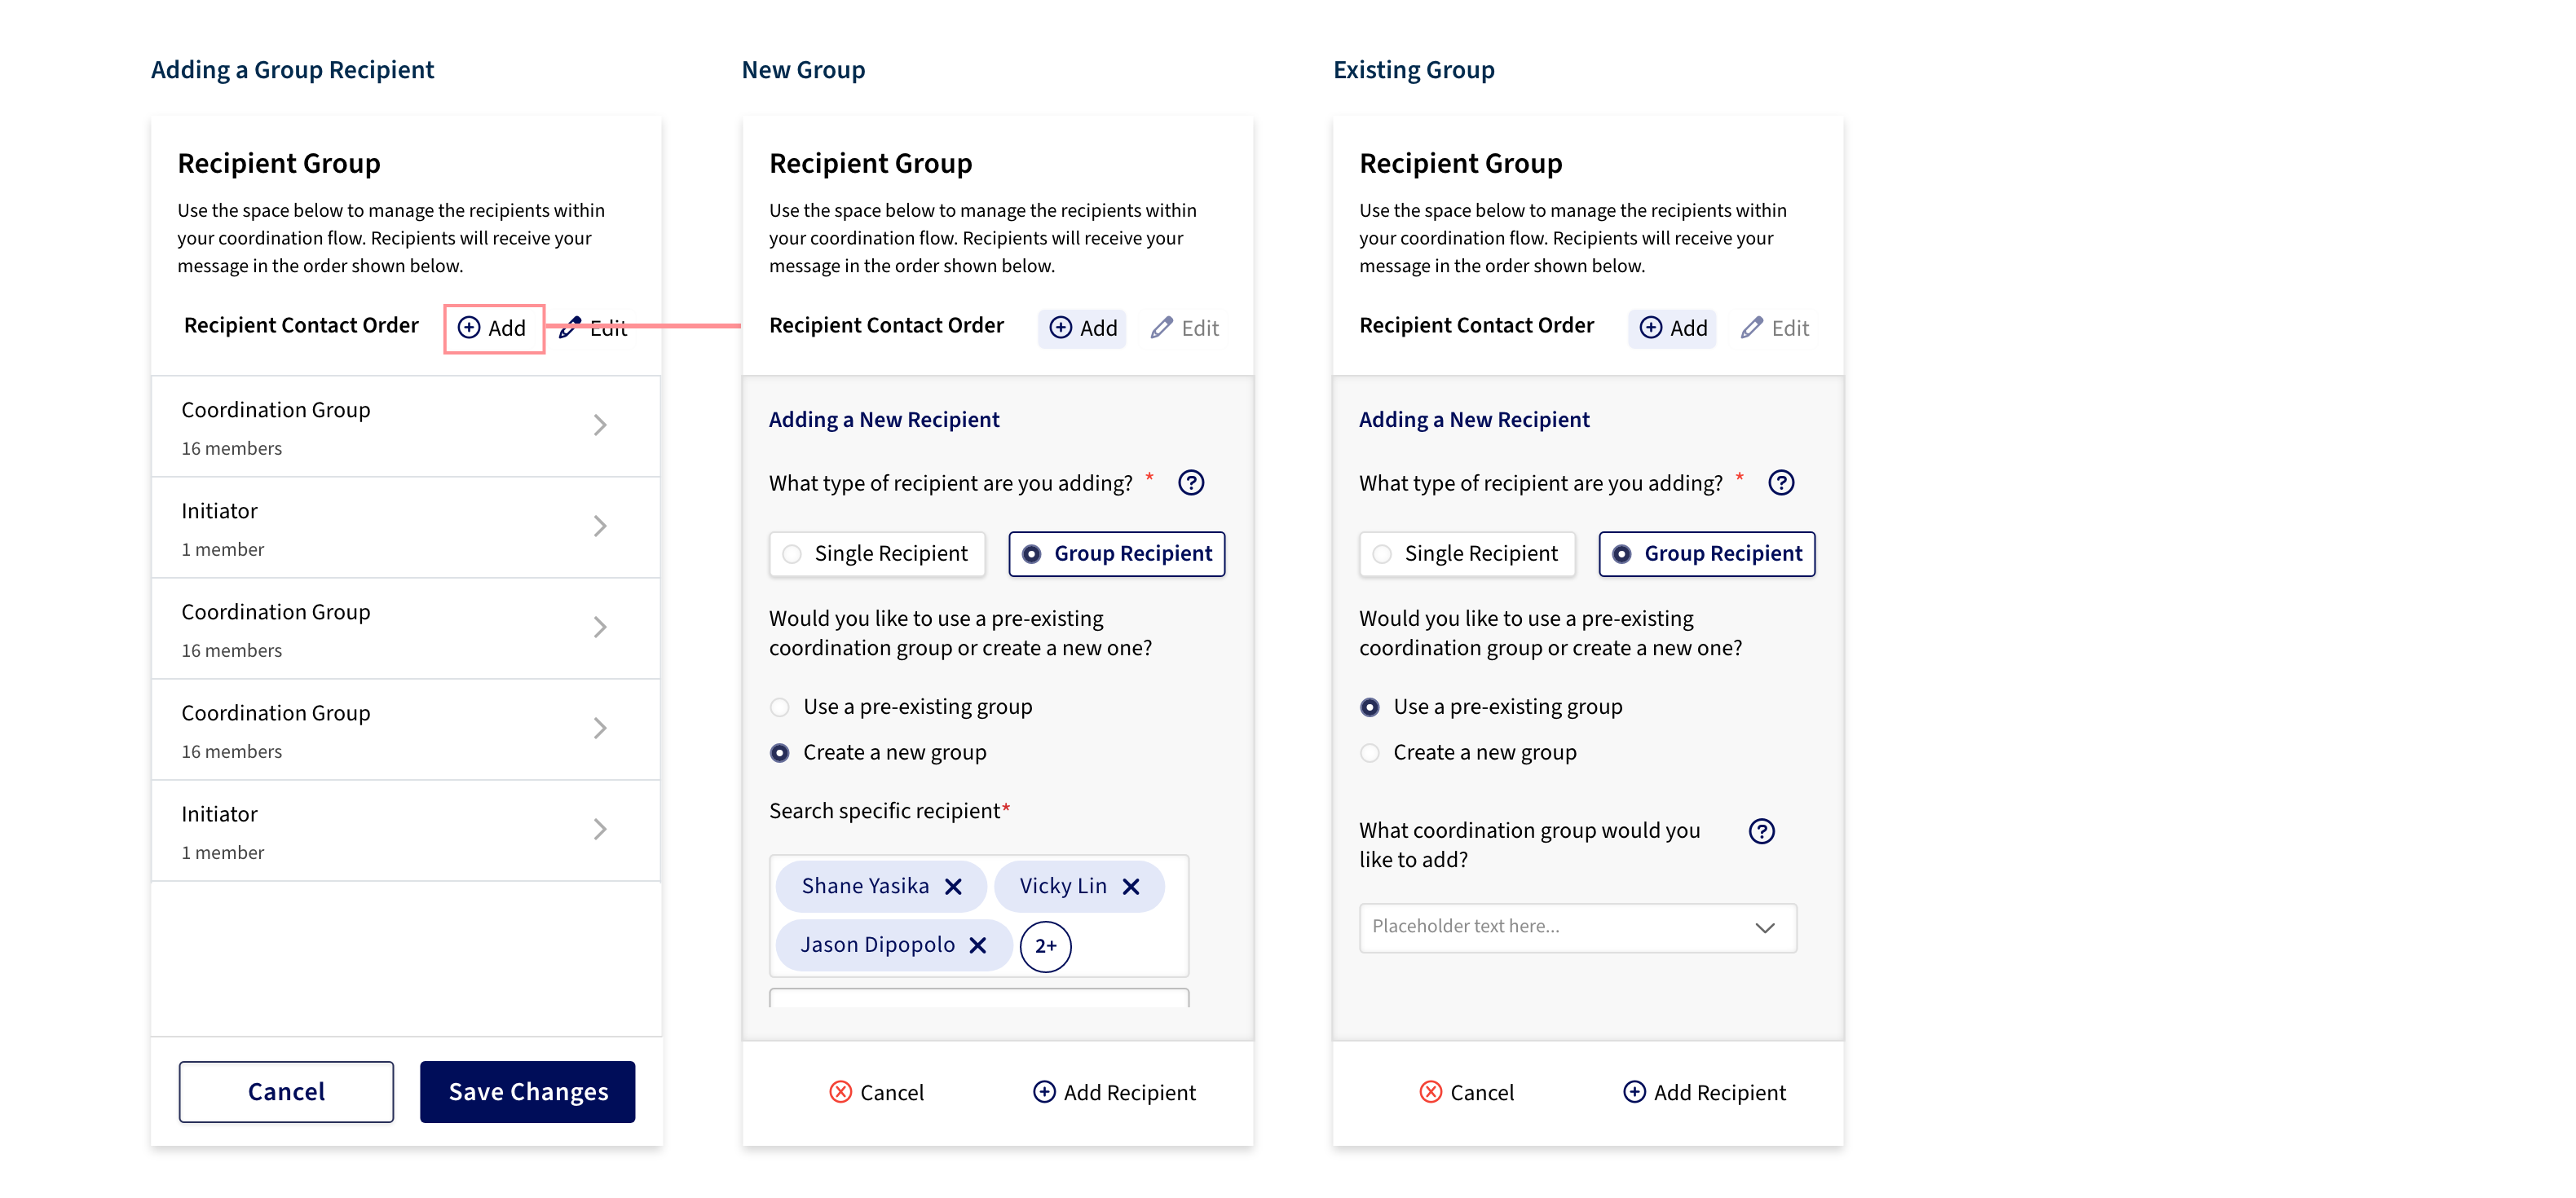Open the first Initiator 1 member item

tap(406, 528)
